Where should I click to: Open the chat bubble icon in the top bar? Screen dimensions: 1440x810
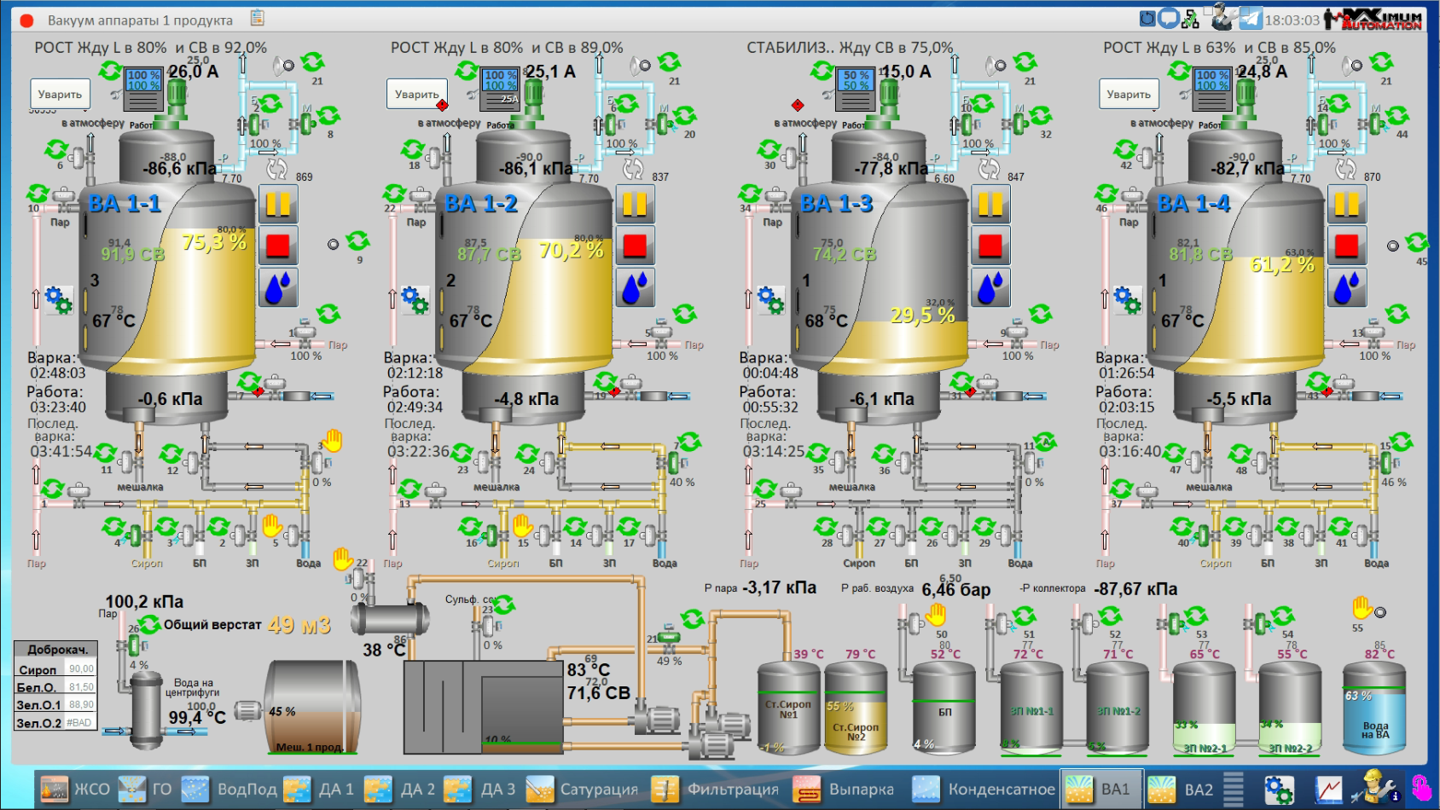click(1168, 18)
